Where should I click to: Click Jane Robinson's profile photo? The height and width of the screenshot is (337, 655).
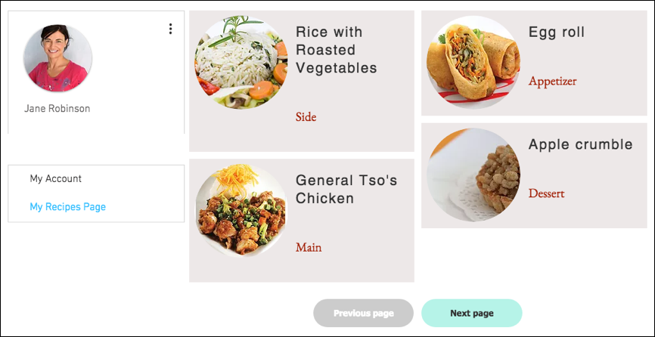pyautogui.click(x=57, y=58)
